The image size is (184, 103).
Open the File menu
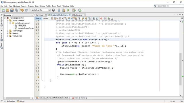pyautogui.click(x=2, y=6)
